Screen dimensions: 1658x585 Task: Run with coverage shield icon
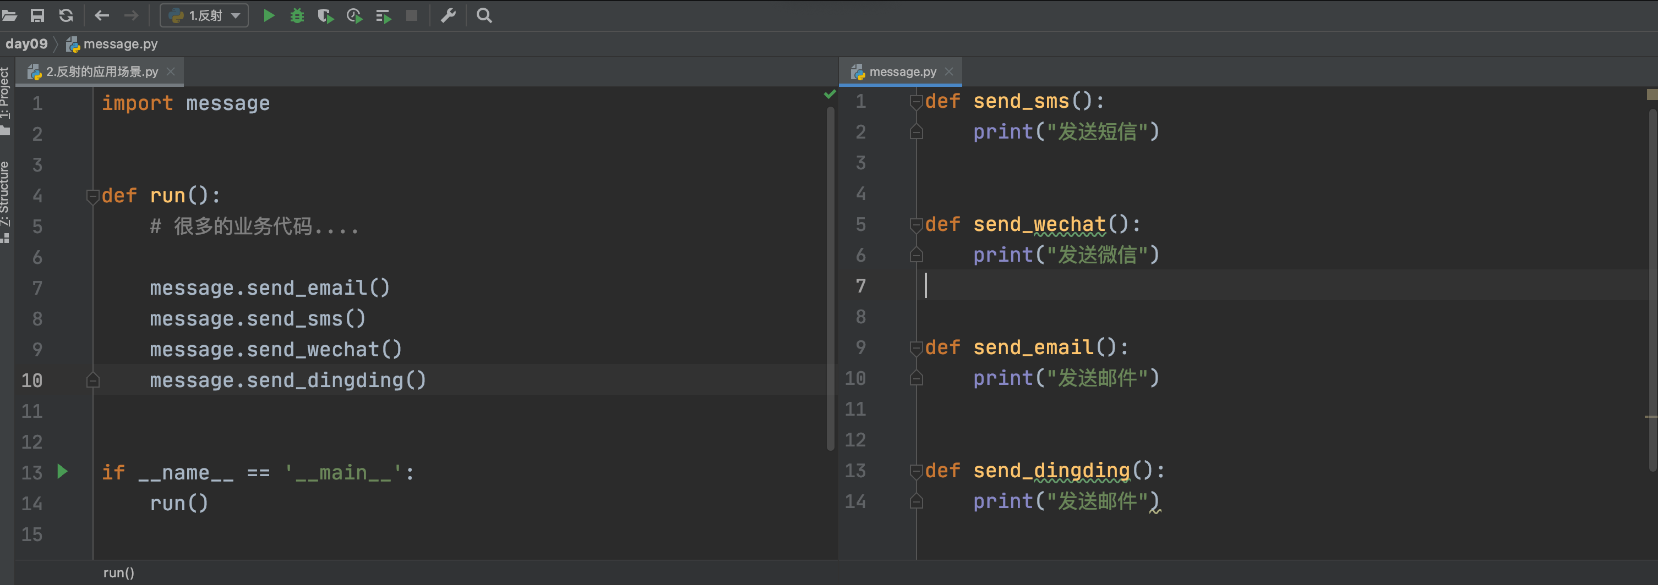[326, 15]
